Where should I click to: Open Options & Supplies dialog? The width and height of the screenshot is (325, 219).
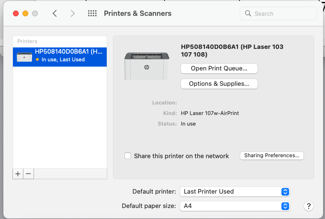[x=219, y=84]
